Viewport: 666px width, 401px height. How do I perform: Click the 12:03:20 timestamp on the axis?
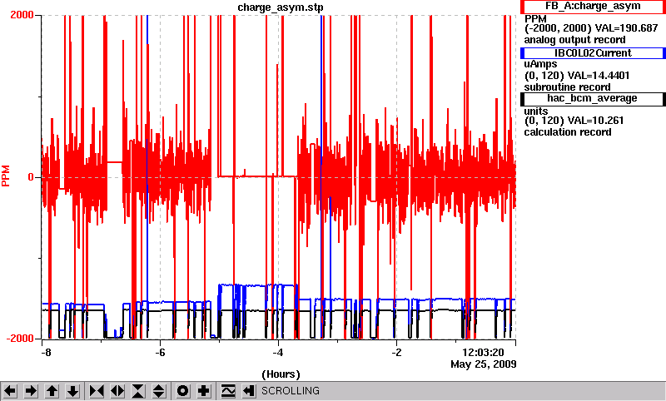pyautogui.click(x=483, y=353)
